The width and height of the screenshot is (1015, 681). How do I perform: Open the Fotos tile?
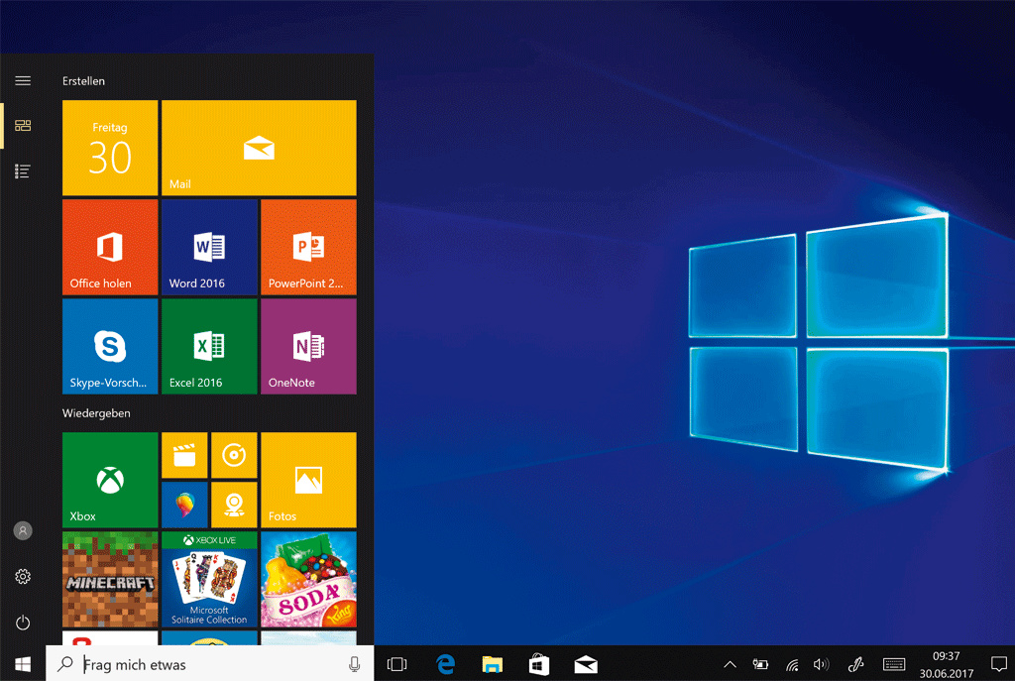click(308, 480)
